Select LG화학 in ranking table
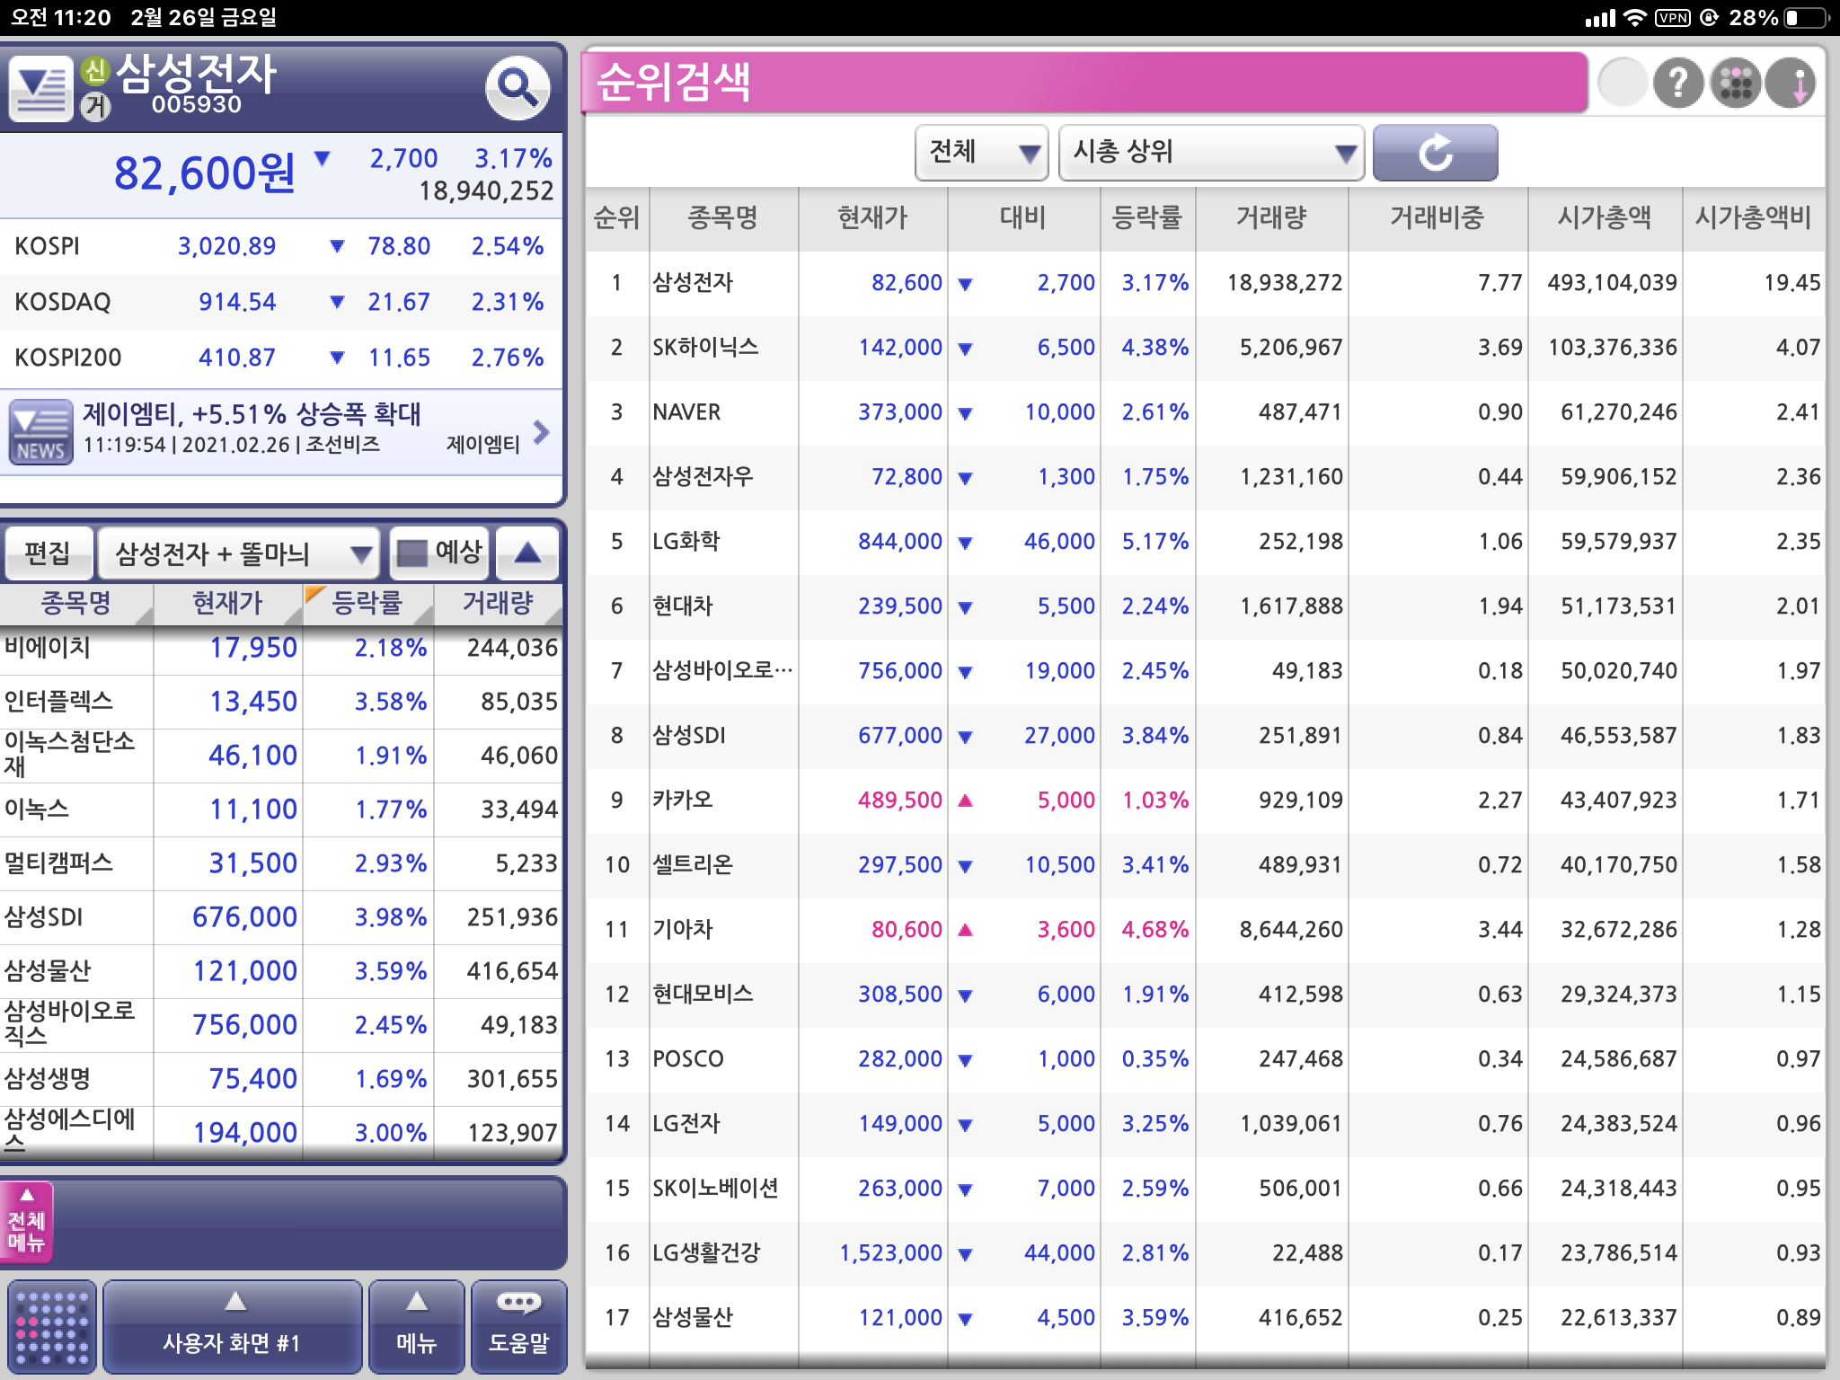Image resolution: width=1840 pixels, height=1380 pixels. pos(1205,542)
